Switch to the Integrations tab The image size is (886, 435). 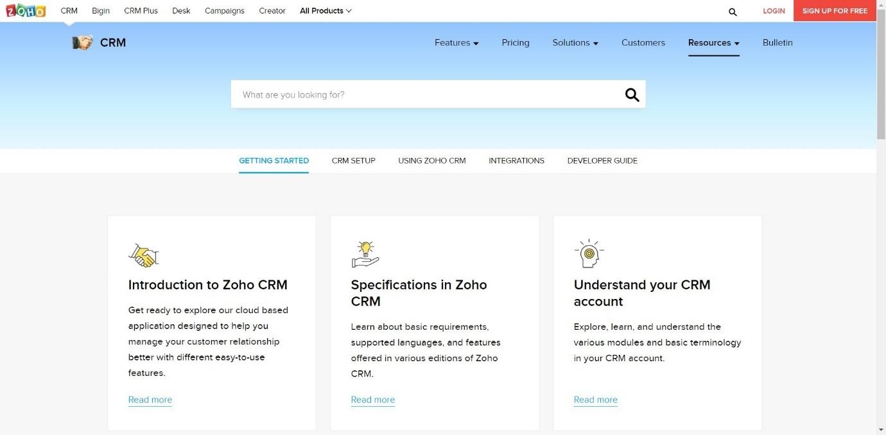(516, 161)
